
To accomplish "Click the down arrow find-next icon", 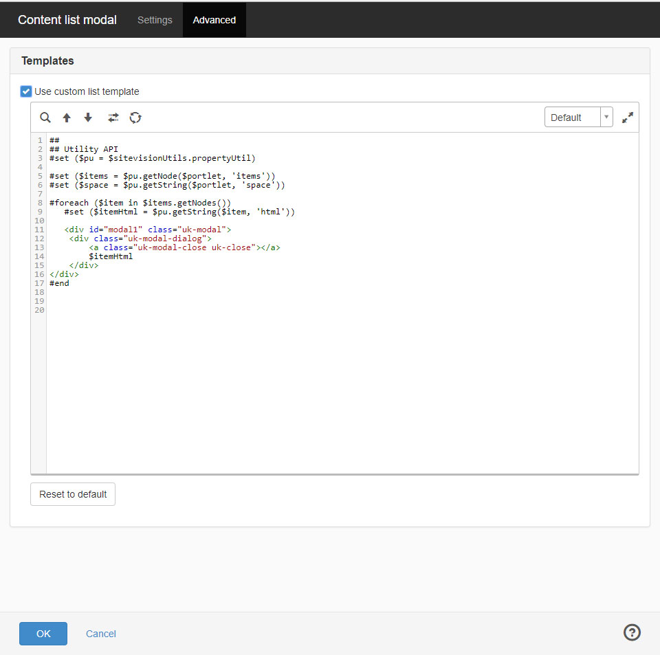I will pos(88,118).
